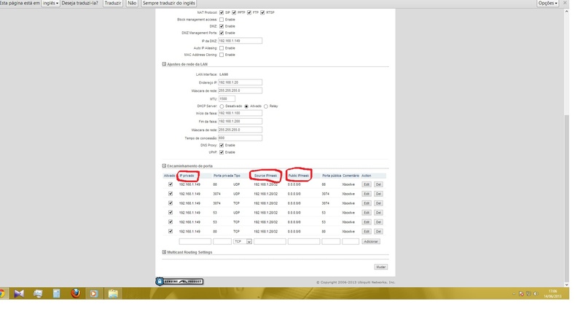The height and width of the screenshot is (328, 583).
Task: Enable MAC Address Cloning
Action: (x=222, y=55)
